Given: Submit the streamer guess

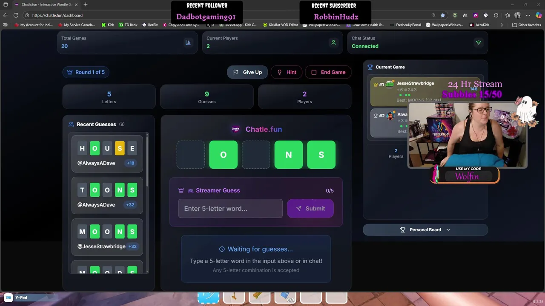Looking at the screenshot, I should point(310,209).
